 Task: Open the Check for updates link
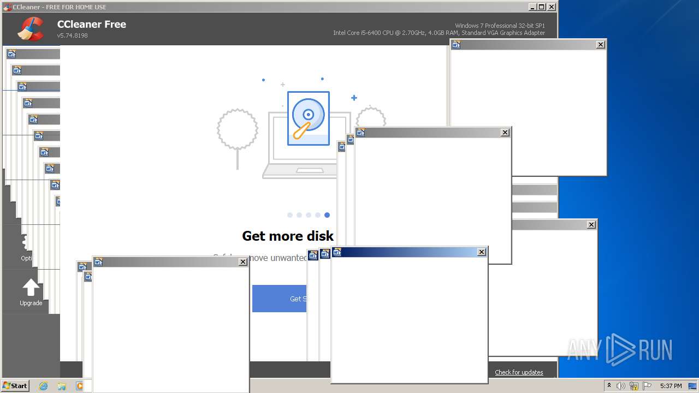(519, 372)
